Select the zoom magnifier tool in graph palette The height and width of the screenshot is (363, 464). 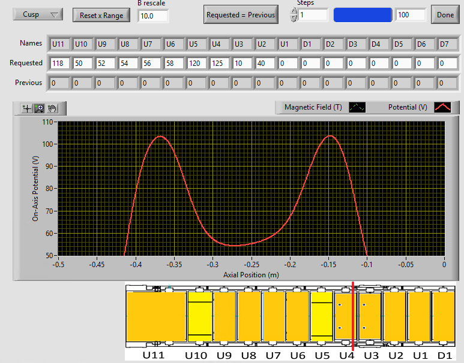pyautogui.click(x=40, y=108)
